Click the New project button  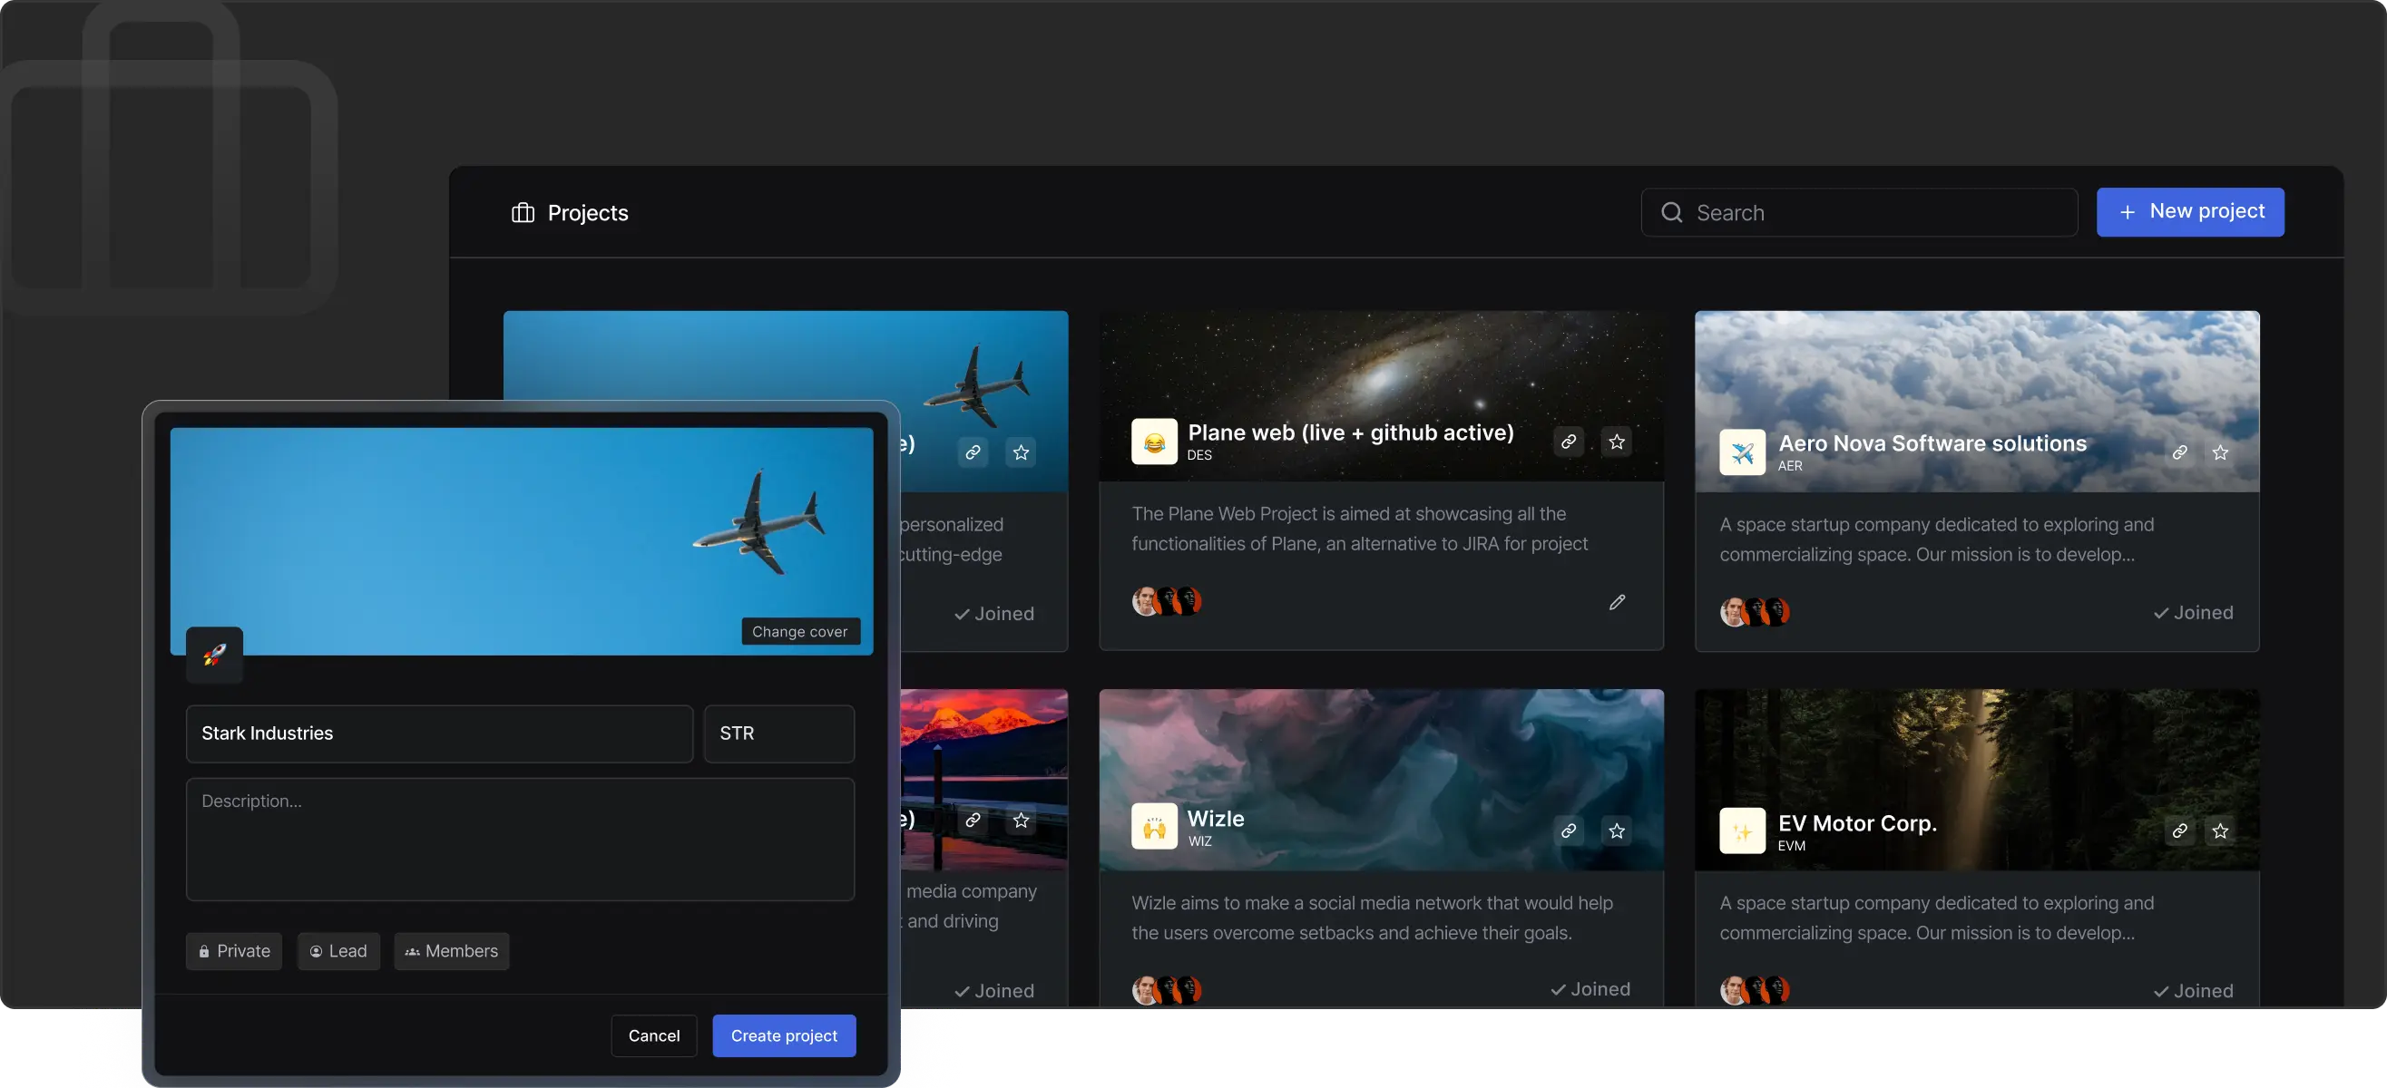click(2189, 212)
